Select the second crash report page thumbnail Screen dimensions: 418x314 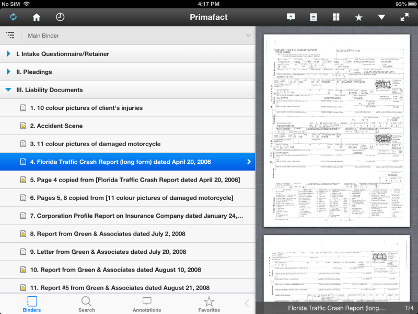(x=336, y=268)
